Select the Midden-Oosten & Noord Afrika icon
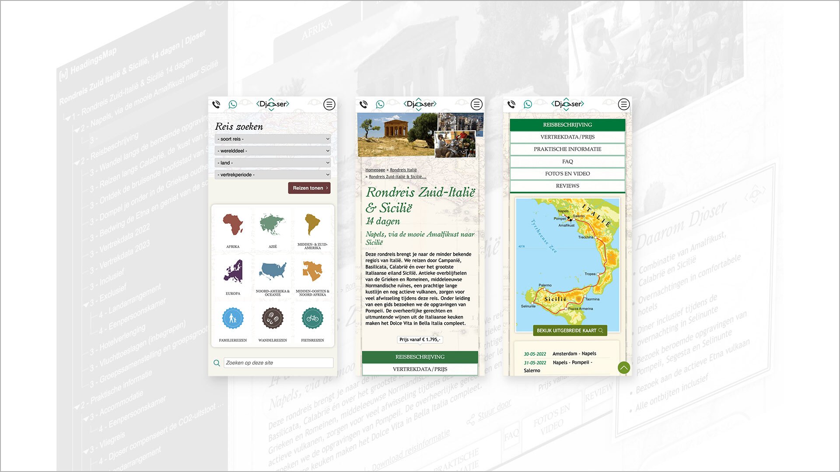 point(312,271)
